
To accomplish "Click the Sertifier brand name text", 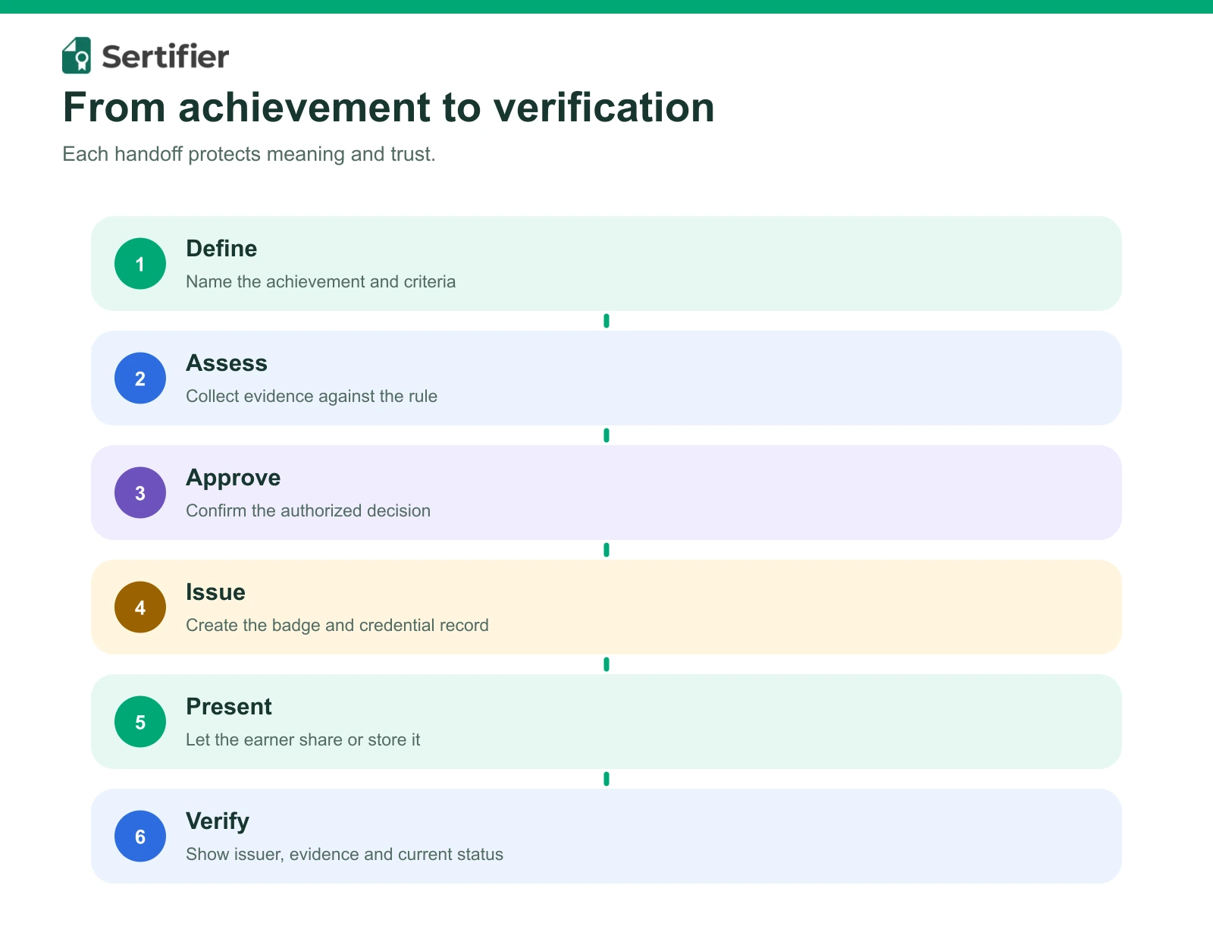I will [x=165, y=57].
